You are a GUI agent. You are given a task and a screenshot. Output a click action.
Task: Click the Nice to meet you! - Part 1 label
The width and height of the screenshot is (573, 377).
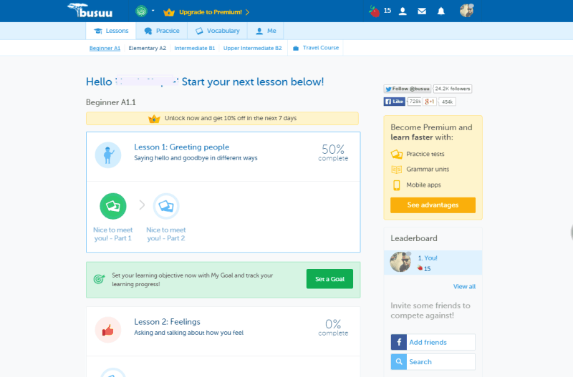point(113,234)
